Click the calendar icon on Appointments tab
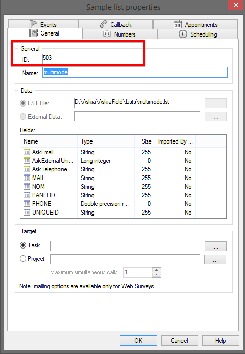Image resolution: width=245 pixels, height=354 pixels. click(177, 24)
